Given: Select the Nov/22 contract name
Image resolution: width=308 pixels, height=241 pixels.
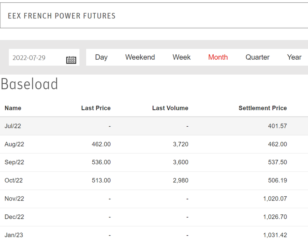Looking at the screenshot, I should (x=14, y=199).
